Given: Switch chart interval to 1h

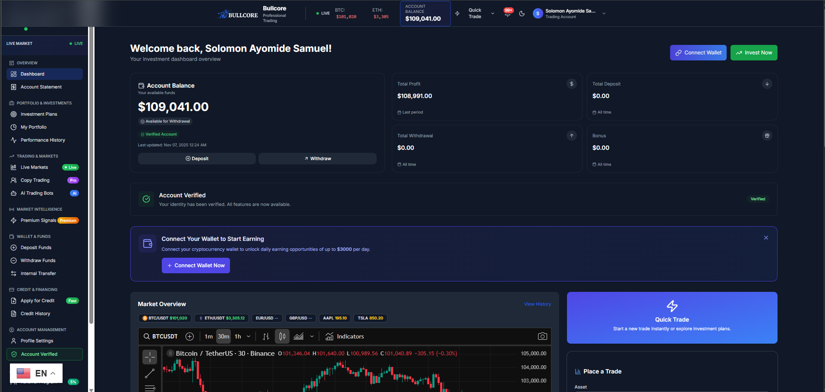Looking at the screenshot, I should point(238,336).
